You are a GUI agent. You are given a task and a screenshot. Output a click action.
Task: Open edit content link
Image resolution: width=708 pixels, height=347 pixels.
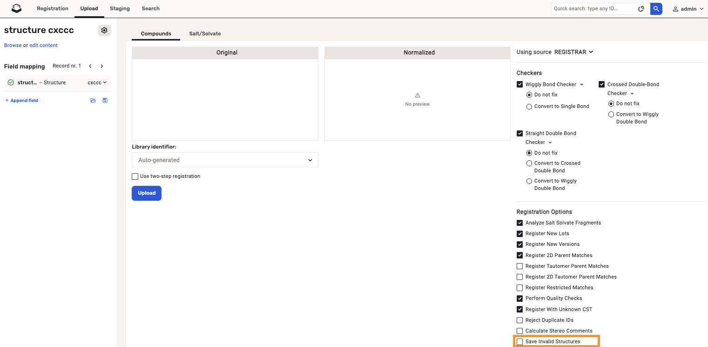43,45
